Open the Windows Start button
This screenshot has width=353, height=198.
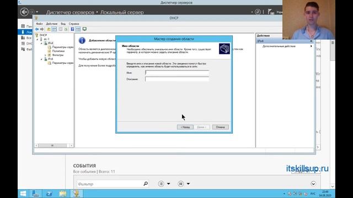23,194
